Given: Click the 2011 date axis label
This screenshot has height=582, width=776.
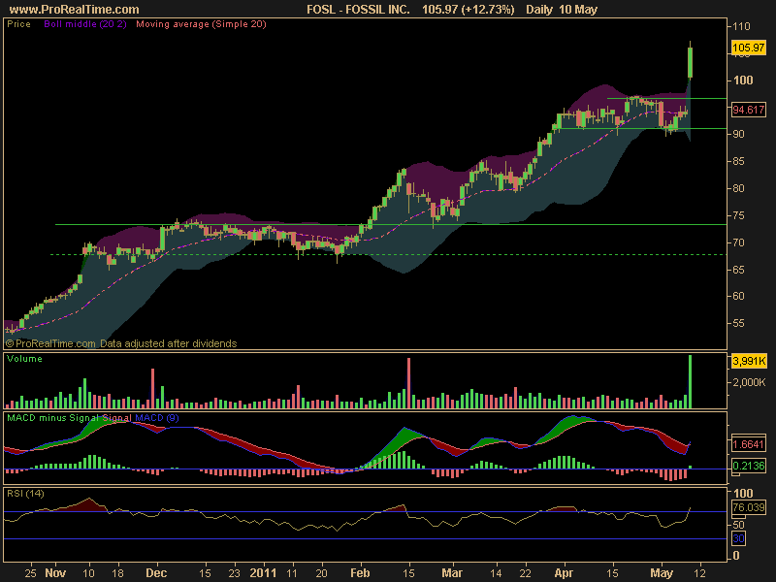Looking at the screenshot, I should click(x=263, y=573).
